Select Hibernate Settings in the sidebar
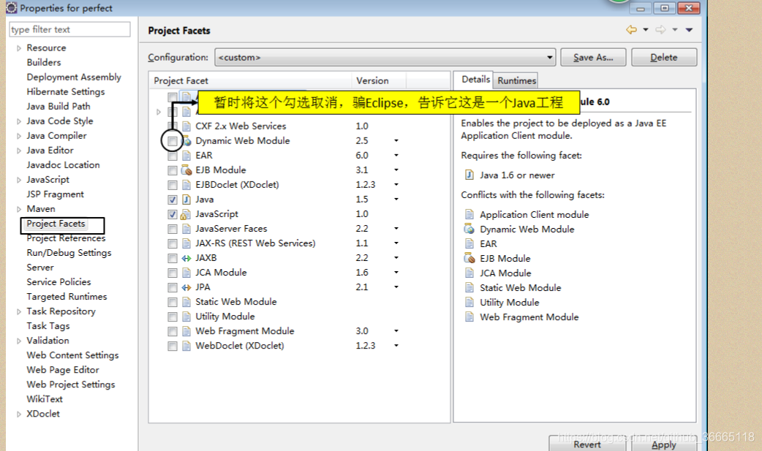762x451 pixels. (x=66, y=92)
